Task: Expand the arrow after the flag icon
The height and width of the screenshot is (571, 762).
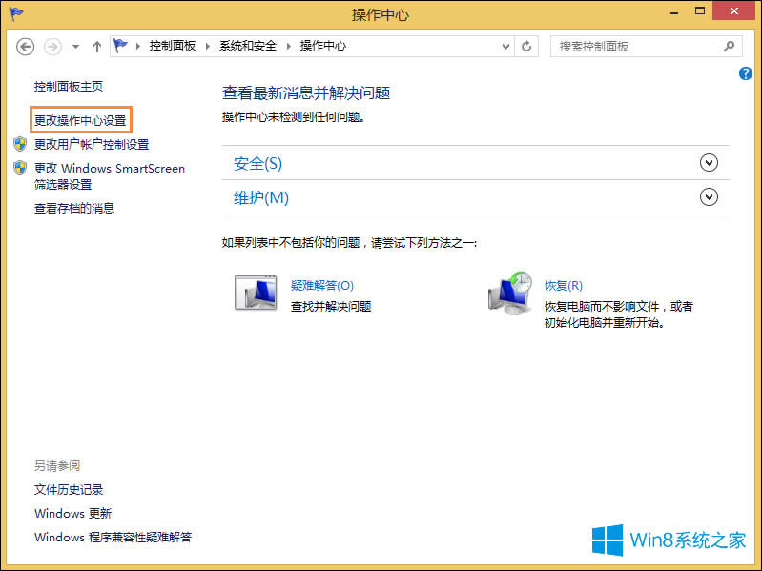Action: 138,46
